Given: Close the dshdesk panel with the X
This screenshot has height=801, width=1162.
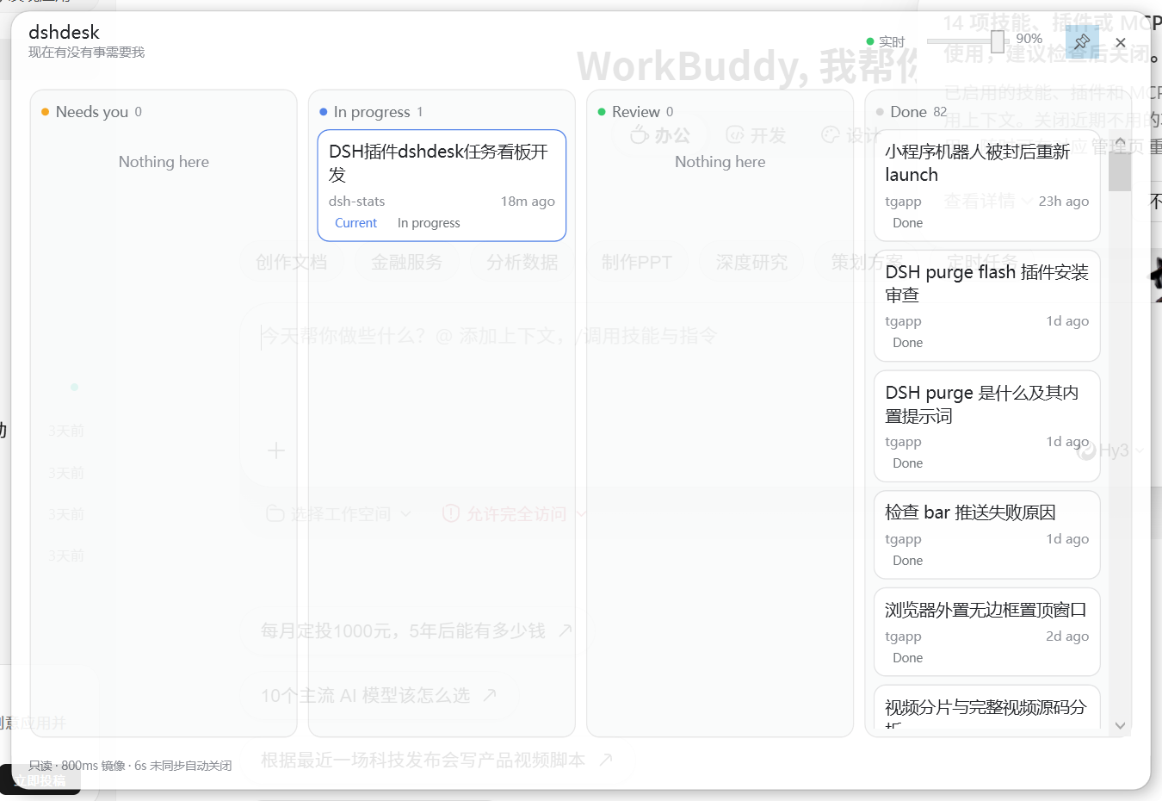Looking at the screenshot, I should click(1121, 42).
